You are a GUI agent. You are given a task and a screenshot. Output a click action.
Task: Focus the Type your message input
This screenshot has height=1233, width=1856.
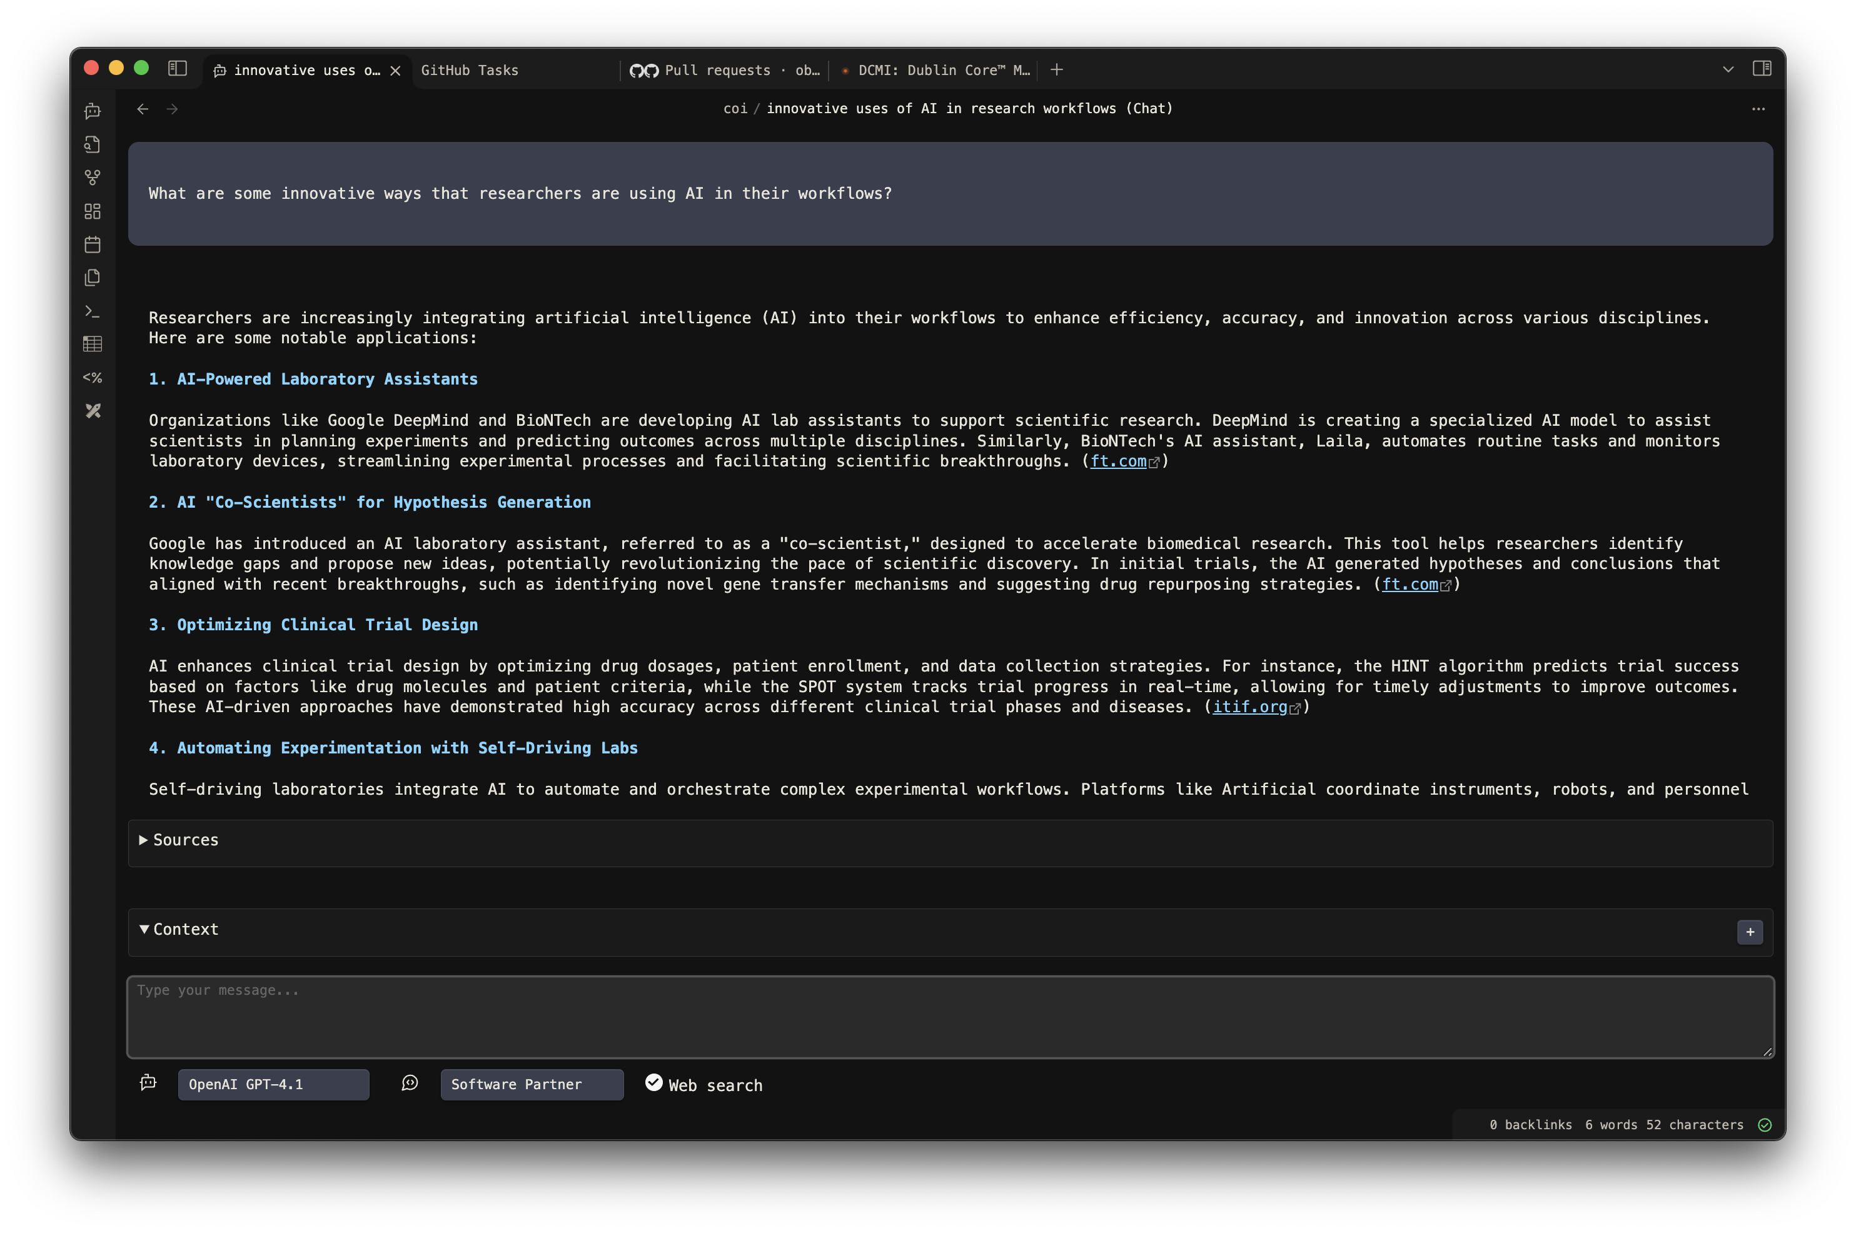tap(950, 1017)
